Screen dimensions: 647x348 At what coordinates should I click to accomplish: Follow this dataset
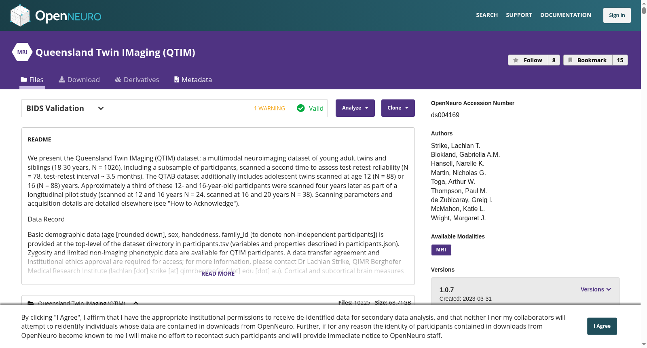pos(528,60)
